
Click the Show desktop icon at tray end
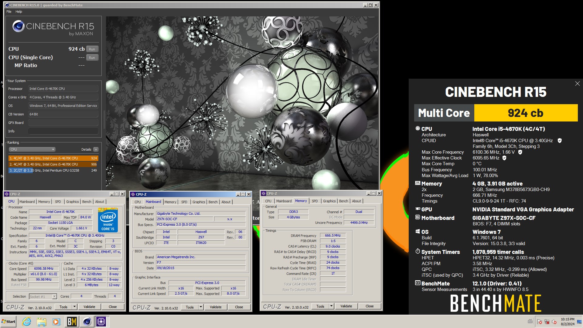[579, 322]
